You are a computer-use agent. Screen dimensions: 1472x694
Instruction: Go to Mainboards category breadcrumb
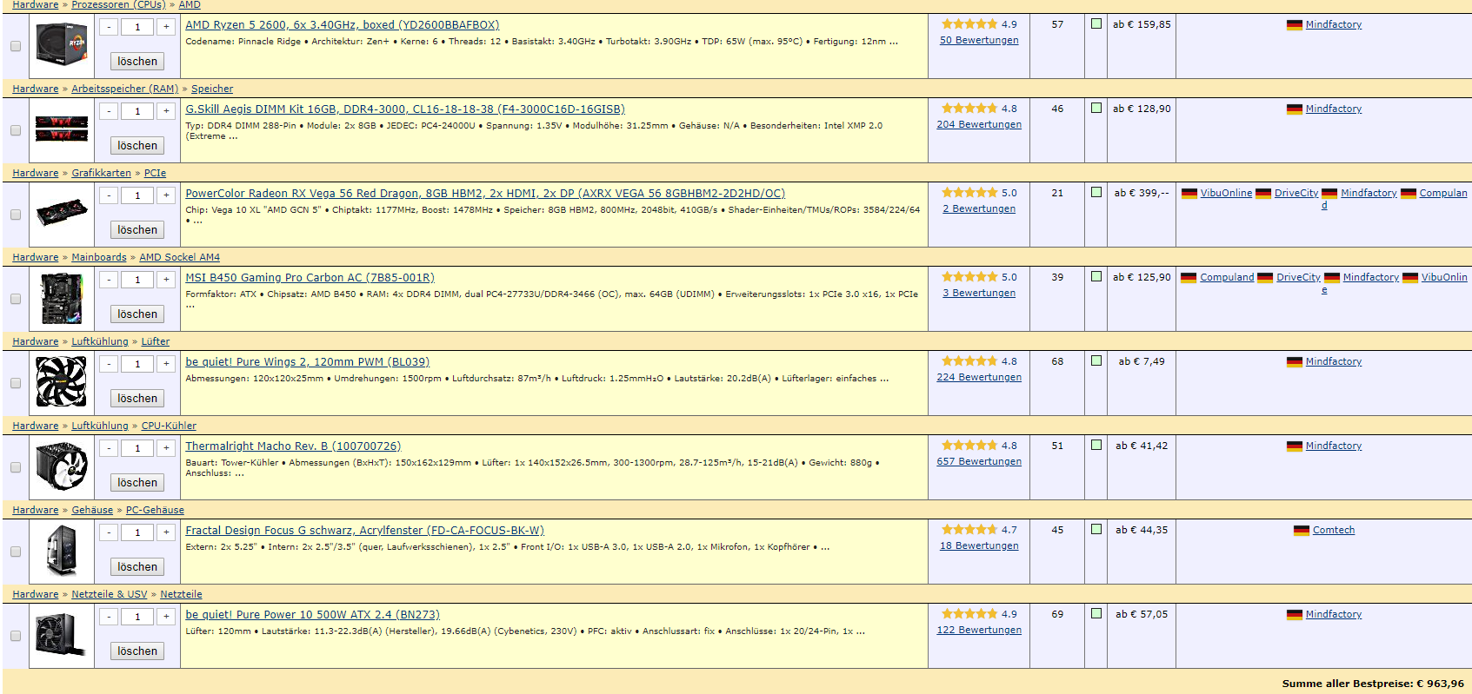[x=99, y=257]
